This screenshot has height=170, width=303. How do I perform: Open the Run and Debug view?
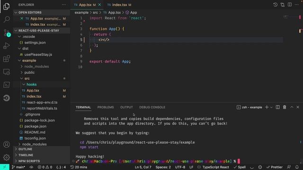point(6,46)
